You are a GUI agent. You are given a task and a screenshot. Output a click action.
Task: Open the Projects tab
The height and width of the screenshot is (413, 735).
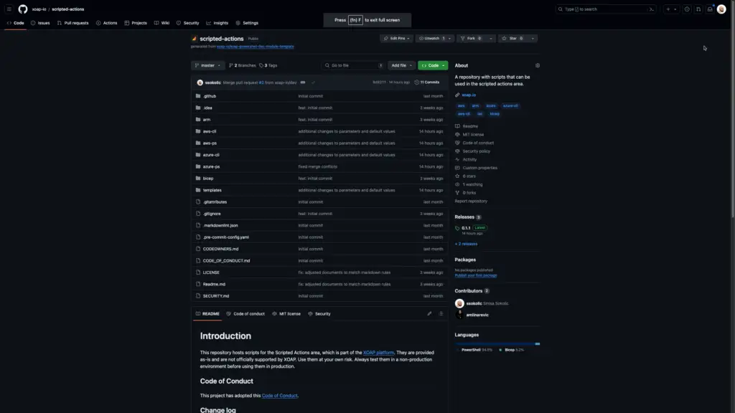tap(136, 22)
